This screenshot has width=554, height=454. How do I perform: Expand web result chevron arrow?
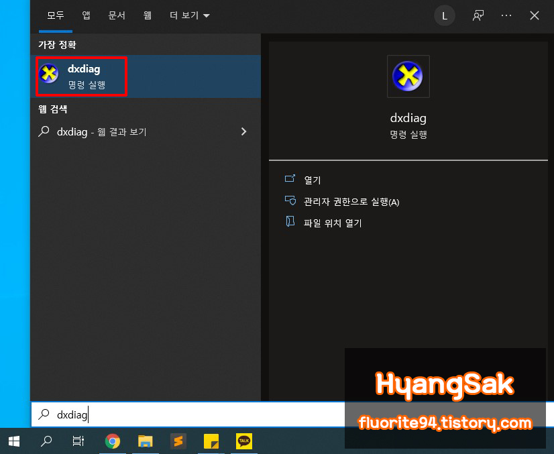click(x=243, y=132)
